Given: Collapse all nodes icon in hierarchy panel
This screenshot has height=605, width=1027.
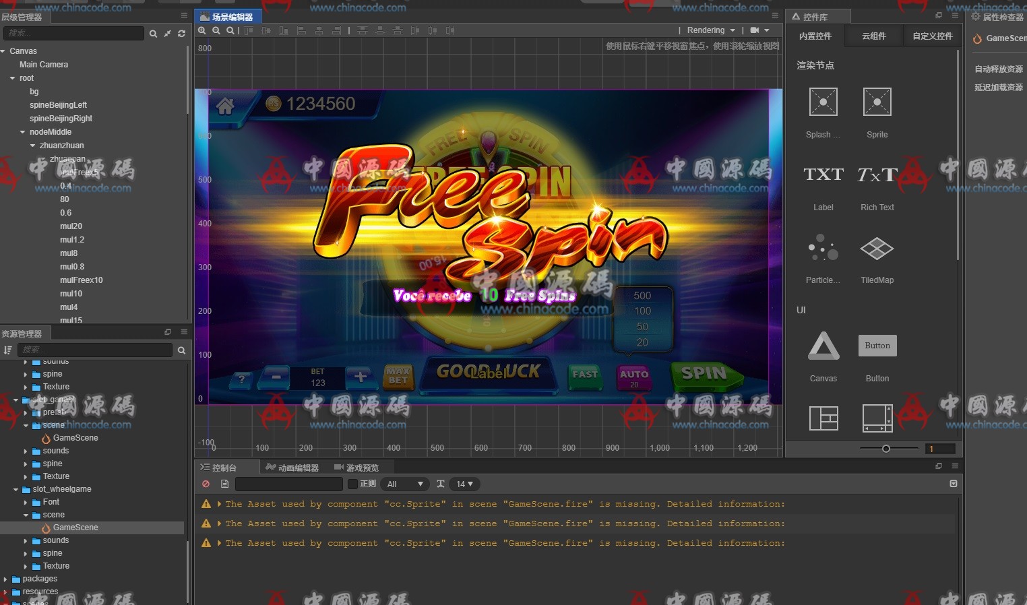Looking at the screenshot, I should [x=167, y=34].
